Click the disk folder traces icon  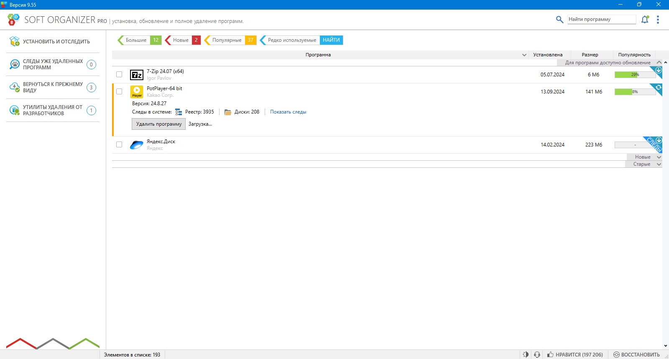pos(228,112)
